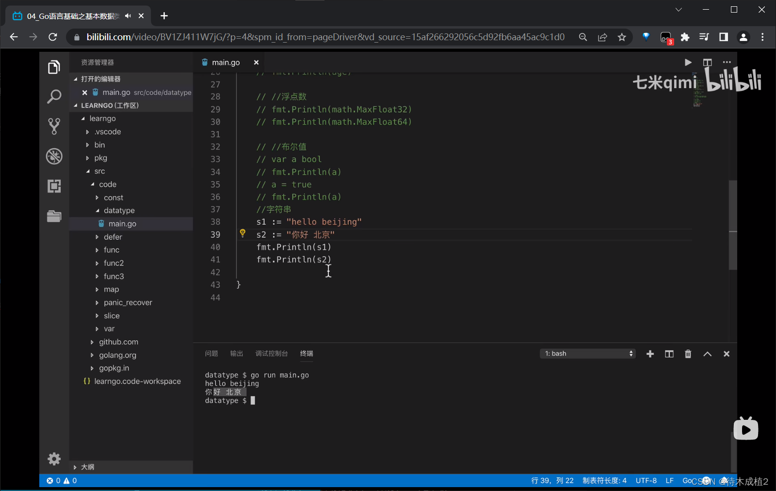This screenshot has width=776, height=491.
Task: Select the 1: bash terminal dropdown
Action: point(588,353)
